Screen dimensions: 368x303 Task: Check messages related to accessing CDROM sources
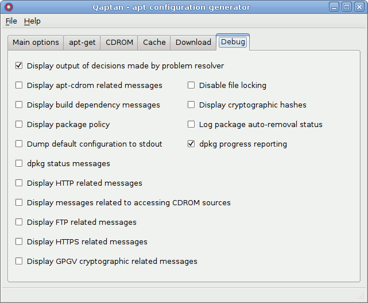pos(19,202)
